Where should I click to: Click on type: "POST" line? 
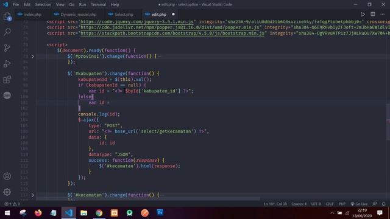105,126
